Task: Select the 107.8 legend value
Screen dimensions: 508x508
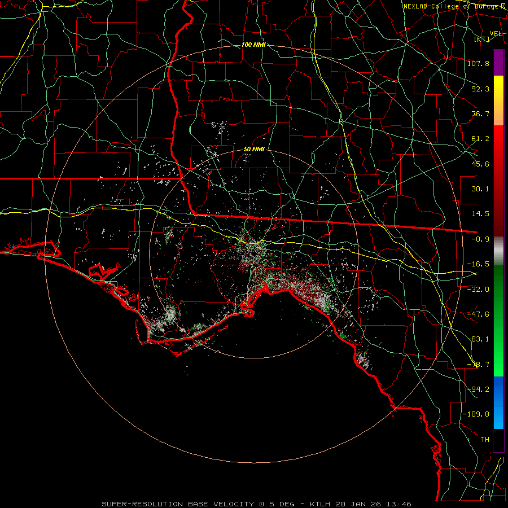Action: (x=478, y=63)
